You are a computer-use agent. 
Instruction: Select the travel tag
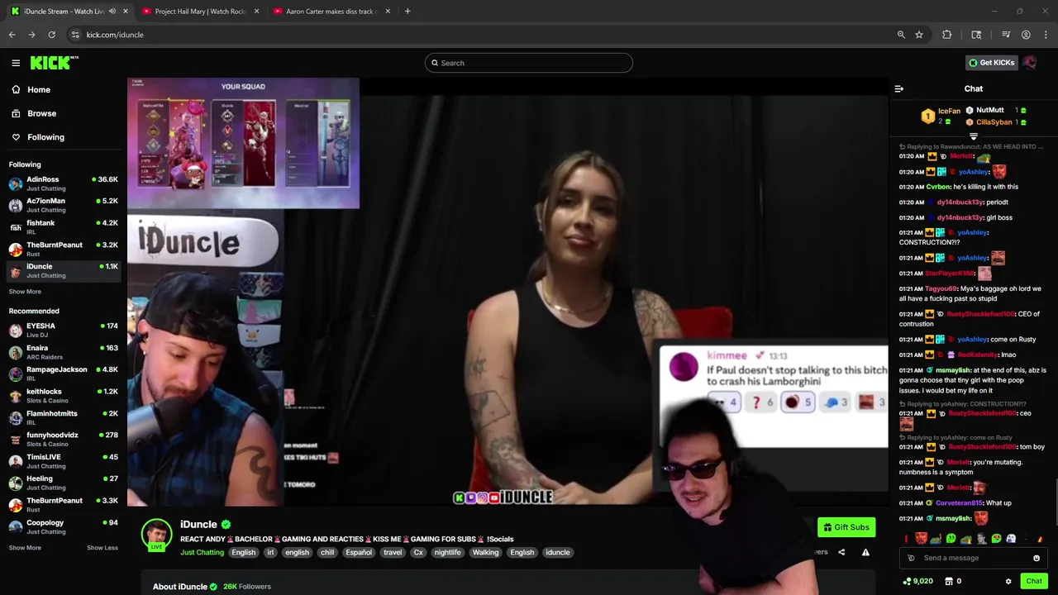pyautogui.click(x=393, y=552)
